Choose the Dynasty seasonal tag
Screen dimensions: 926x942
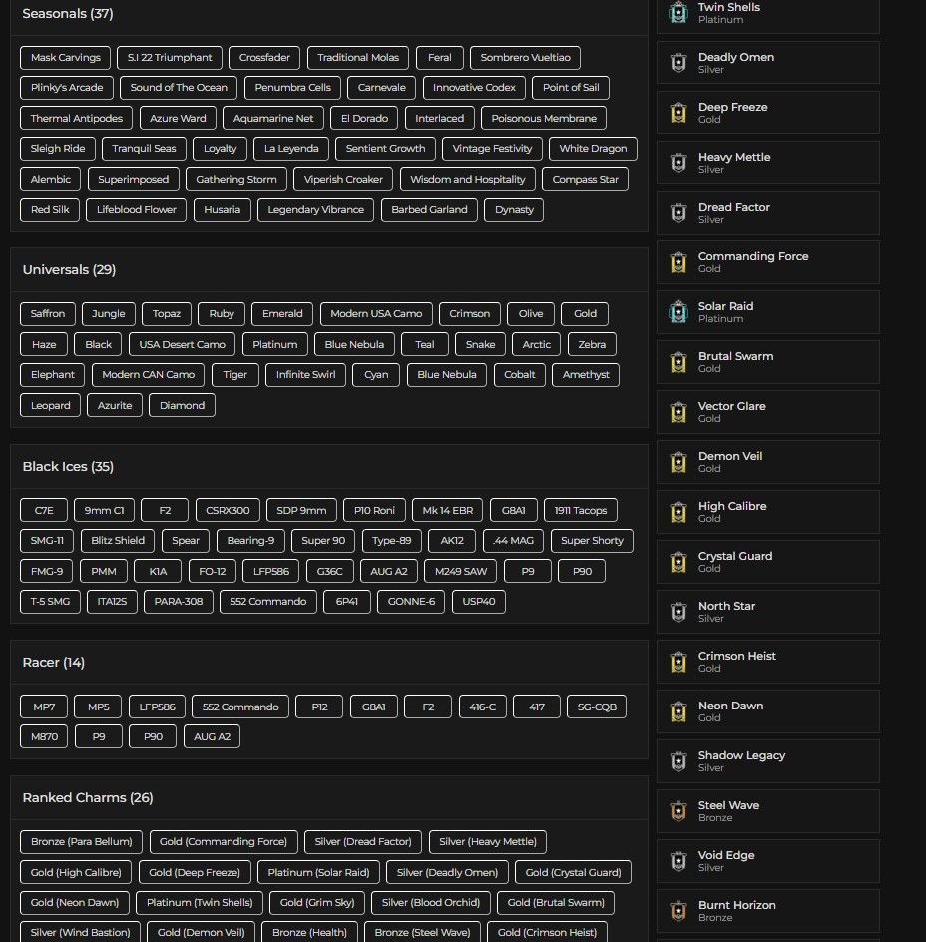pos(514,210)
